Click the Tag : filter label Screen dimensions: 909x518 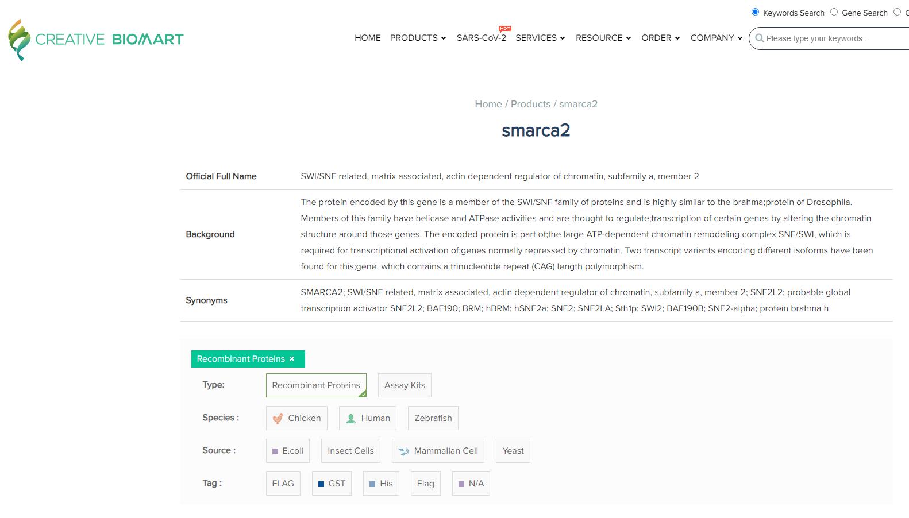pos(212,483)
